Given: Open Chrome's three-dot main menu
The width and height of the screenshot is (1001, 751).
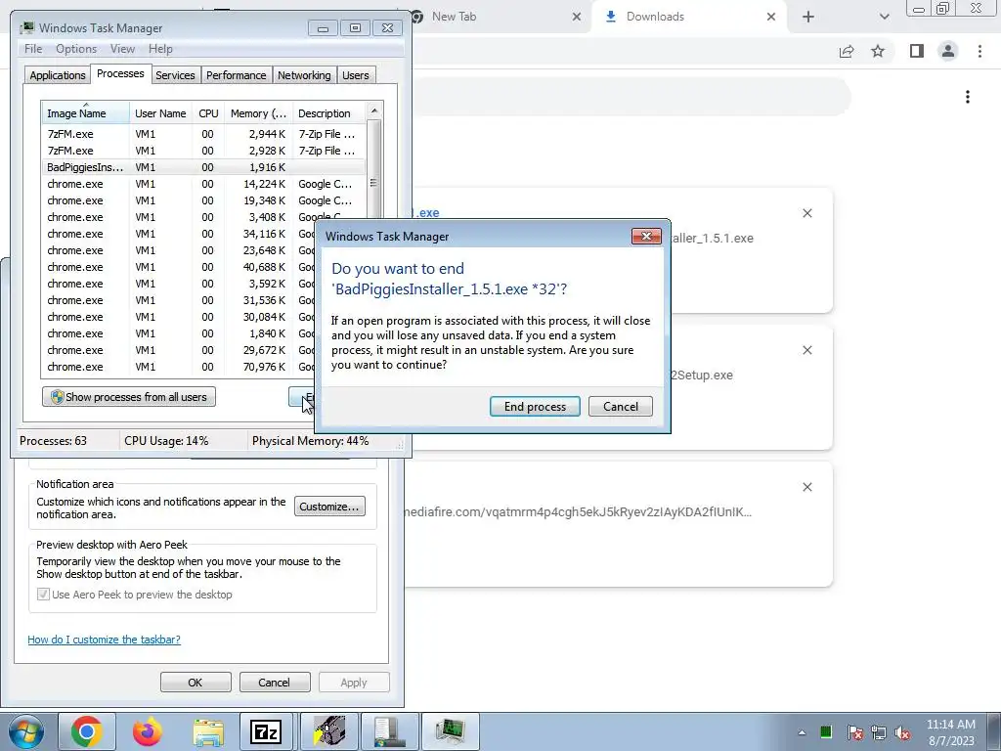Looking at the screenshot, I should (979, 51).
